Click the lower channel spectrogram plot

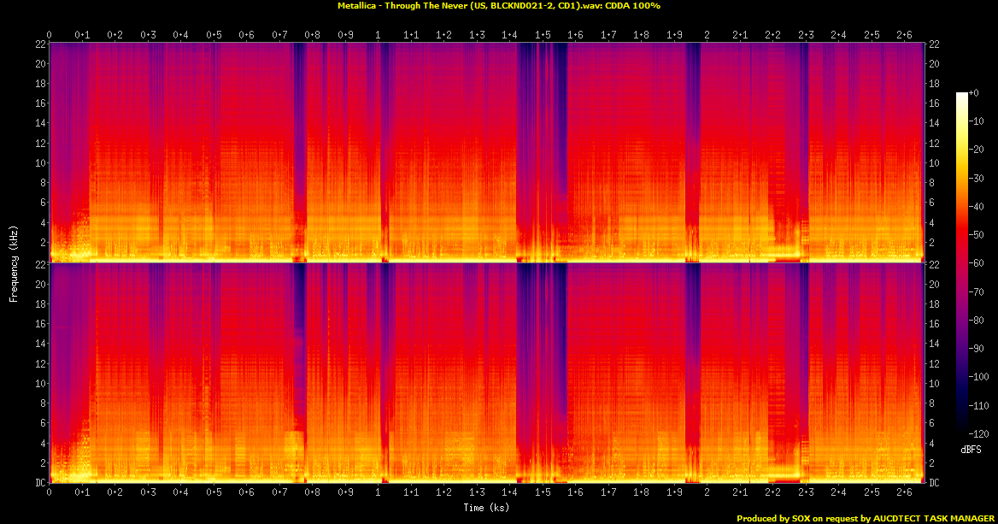coord(486,373)
